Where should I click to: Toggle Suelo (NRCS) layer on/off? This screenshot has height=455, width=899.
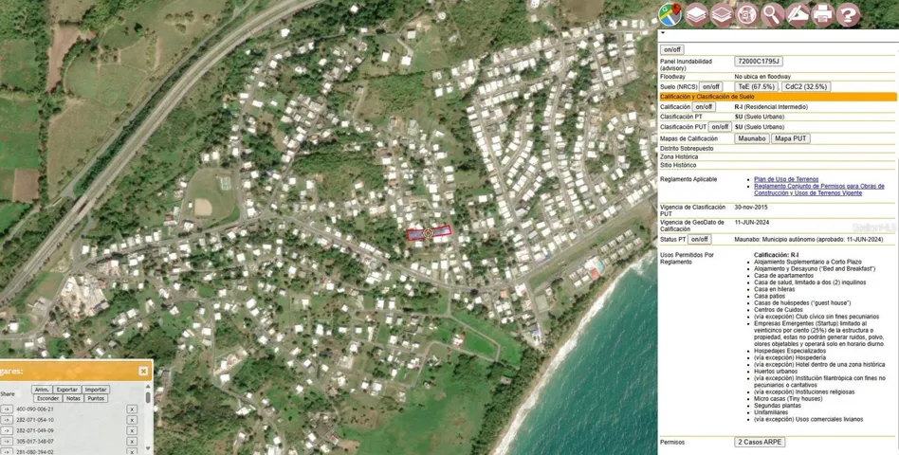(711, 86)
